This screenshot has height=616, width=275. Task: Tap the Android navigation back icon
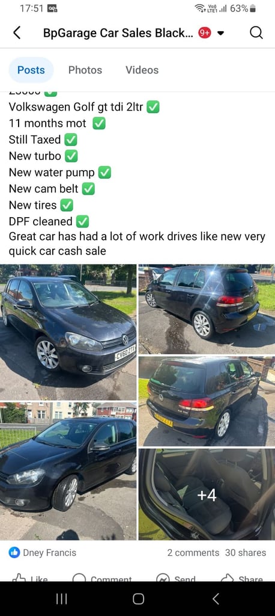216,599
